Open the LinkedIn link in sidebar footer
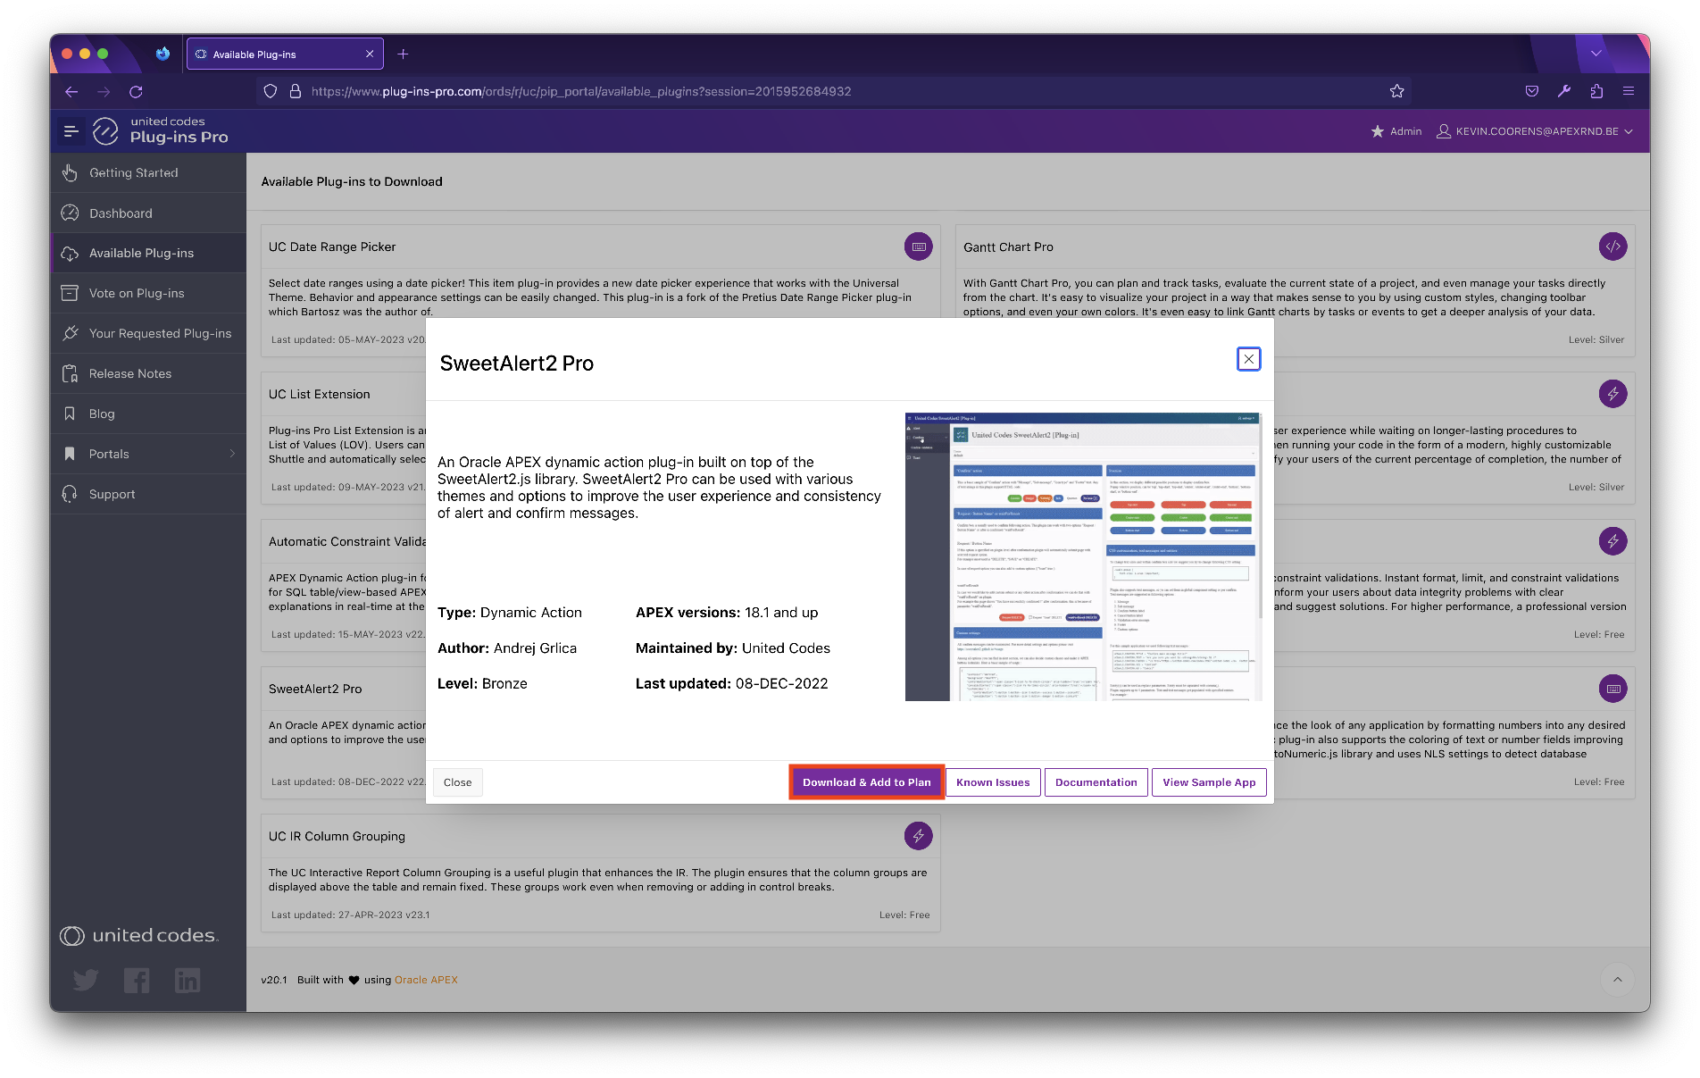The height and width of the screenshot is (1078, 1700). coord(187,981)
